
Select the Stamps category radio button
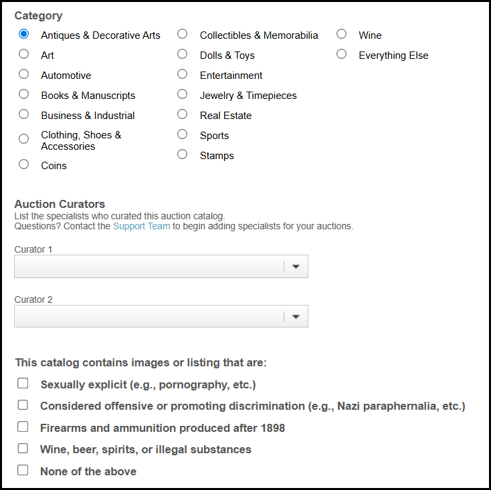tap(182, 154)
